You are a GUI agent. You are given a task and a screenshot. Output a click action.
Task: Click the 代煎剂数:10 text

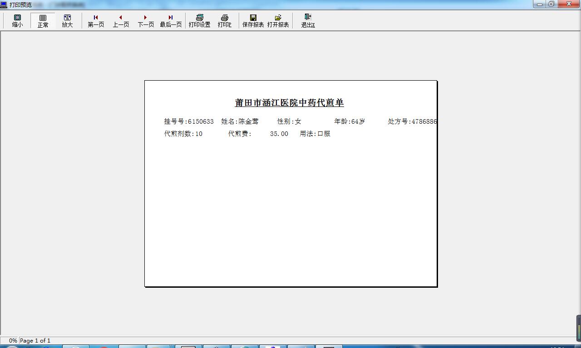point(183,134)
